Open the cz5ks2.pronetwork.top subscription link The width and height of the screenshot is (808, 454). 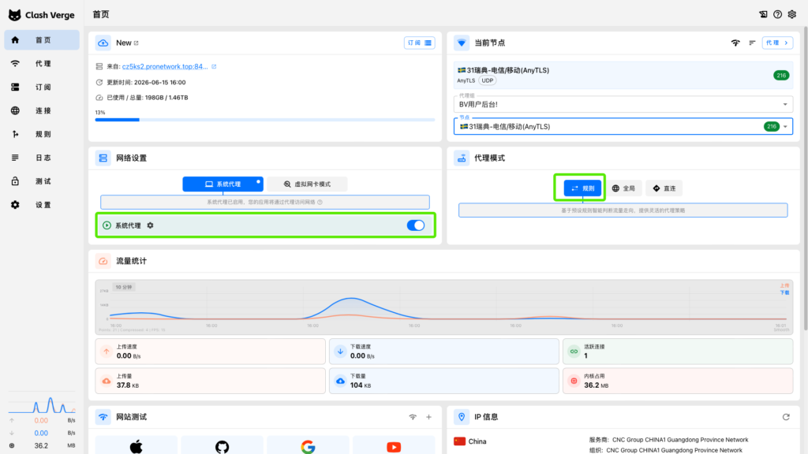tap(165, 66)
